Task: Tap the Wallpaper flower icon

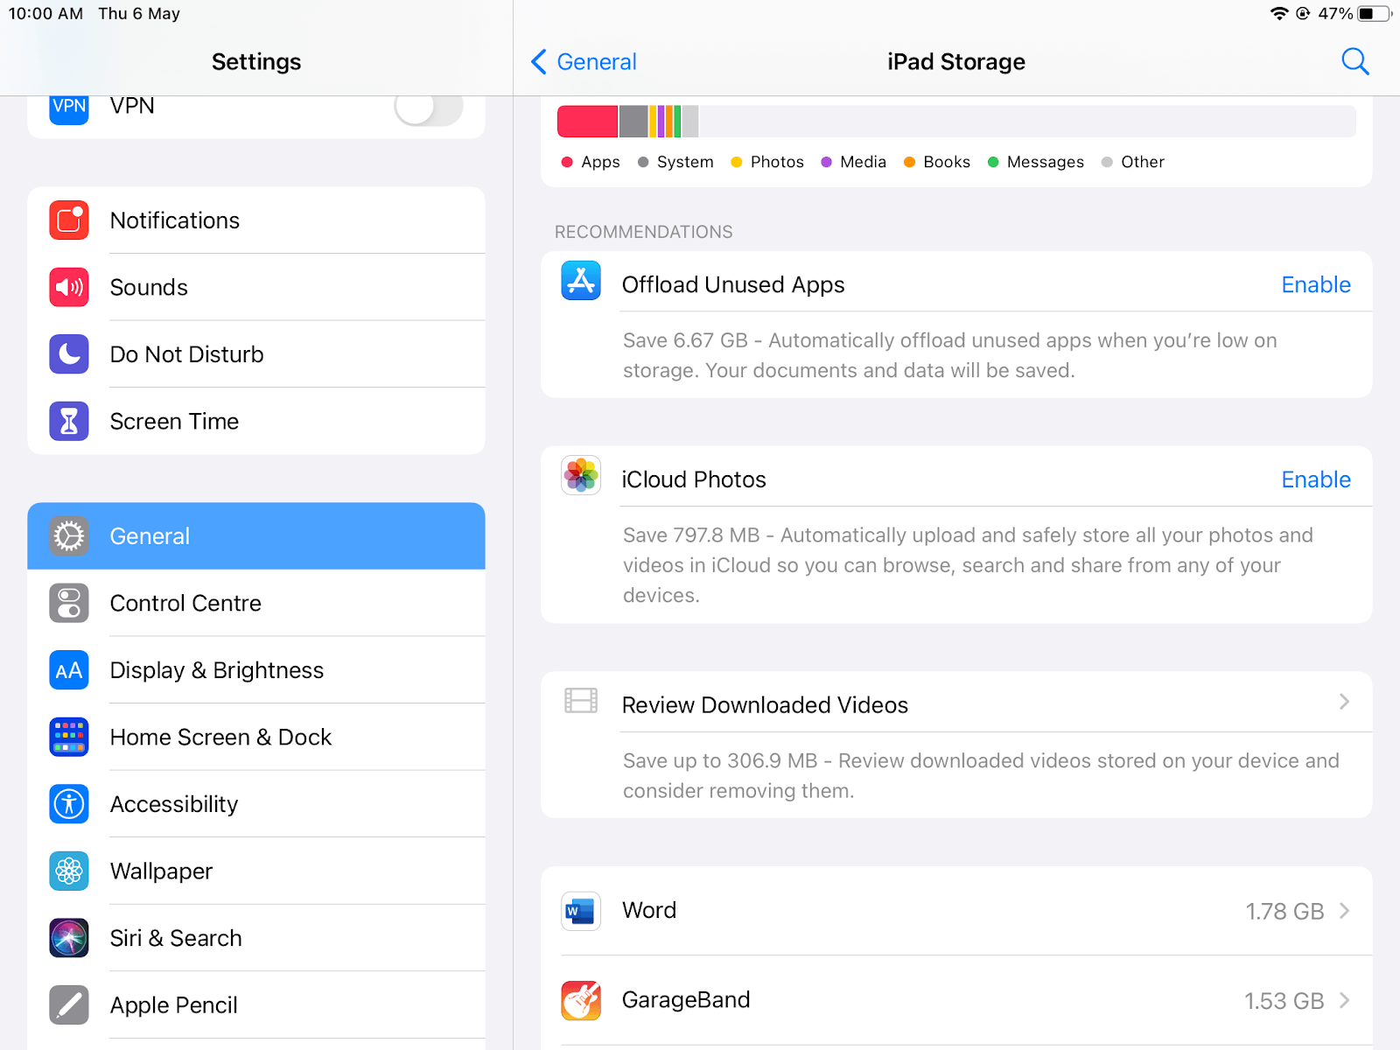Action: [69, 871]
